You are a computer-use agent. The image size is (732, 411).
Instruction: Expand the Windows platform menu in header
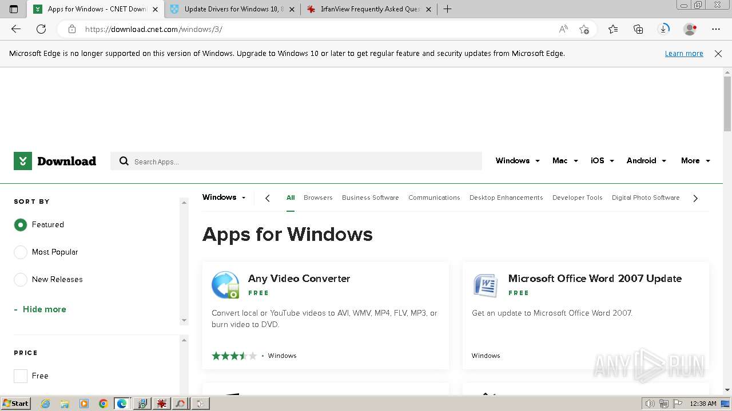(x=518, y=161)
